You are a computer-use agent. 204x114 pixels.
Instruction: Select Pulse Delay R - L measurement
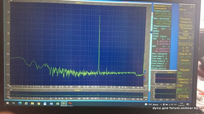[x=159, y=64]
